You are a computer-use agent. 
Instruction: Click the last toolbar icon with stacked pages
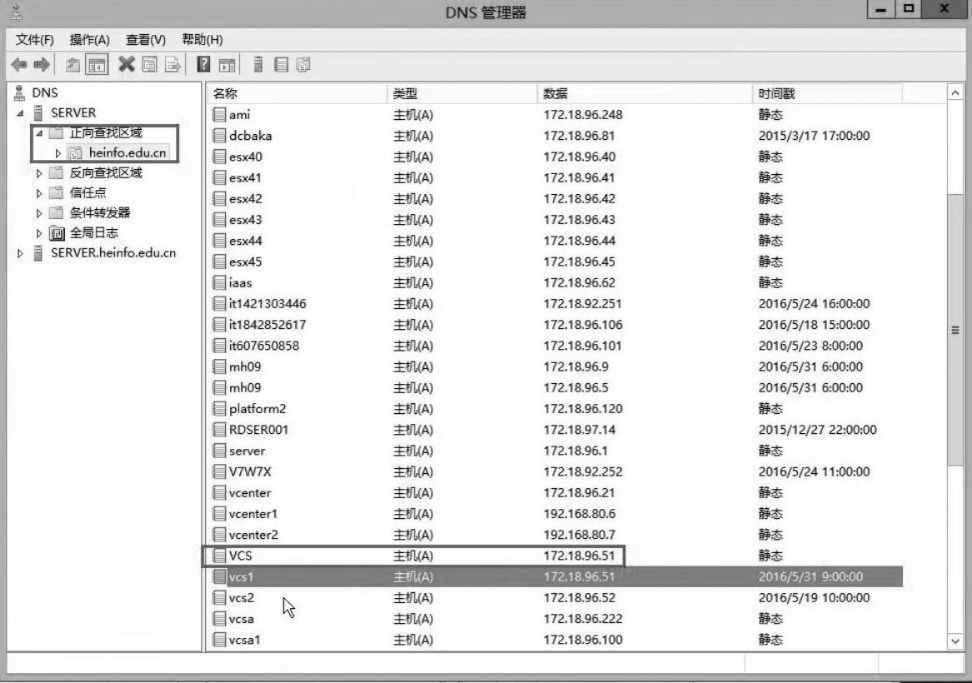[303, 64]
